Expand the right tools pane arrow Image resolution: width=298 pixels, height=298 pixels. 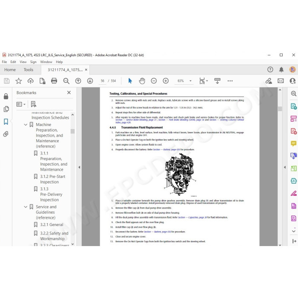click(285, 167)
